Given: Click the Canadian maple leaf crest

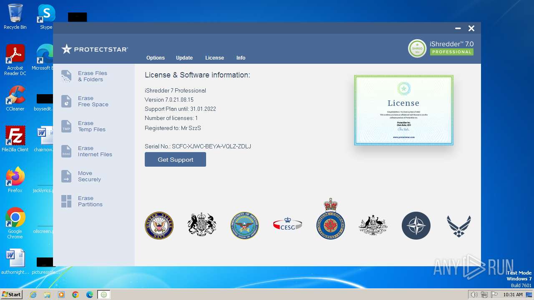Looking at the screenshot, I should [330, 219].
